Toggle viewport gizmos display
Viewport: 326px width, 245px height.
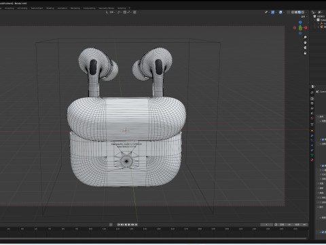[273, 12]
